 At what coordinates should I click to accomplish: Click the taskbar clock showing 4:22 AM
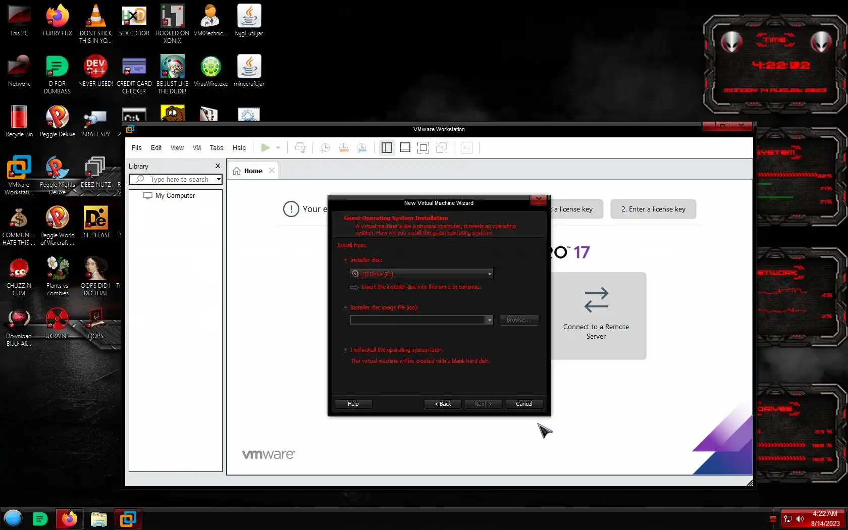pos(825,518)
